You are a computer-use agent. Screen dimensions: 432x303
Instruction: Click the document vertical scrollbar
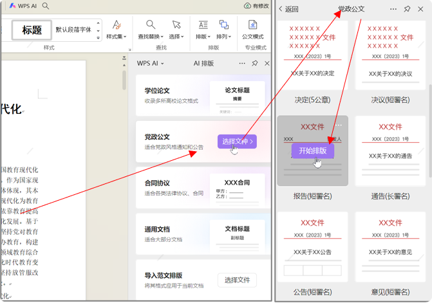[x=124, y=80]
